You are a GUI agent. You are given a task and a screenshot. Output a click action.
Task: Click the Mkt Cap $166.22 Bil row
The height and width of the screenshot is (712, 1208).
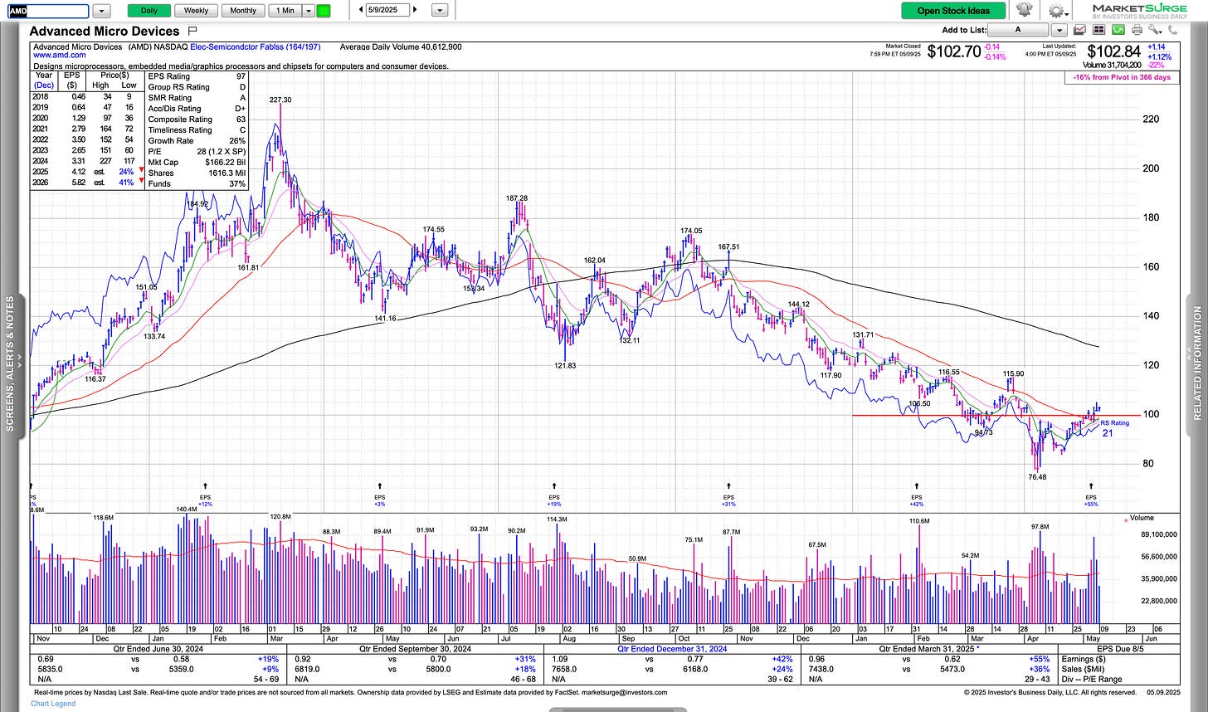197,163
